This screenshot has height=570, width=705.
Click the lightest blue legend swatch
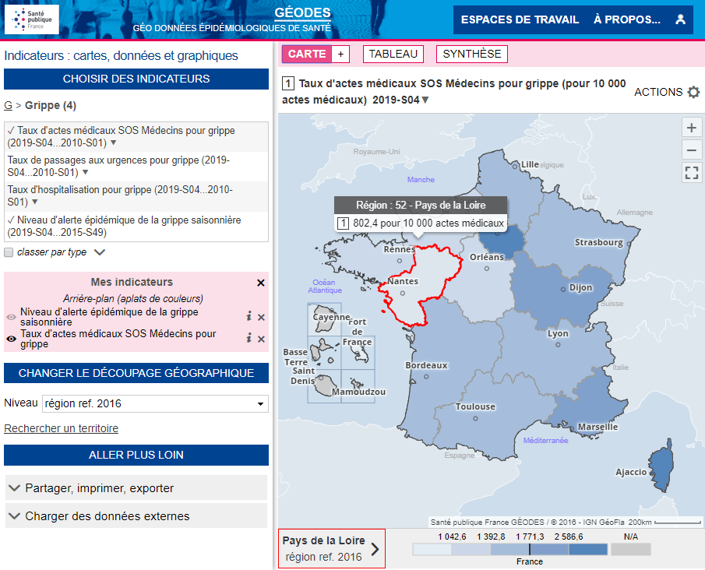pos(432,549)
